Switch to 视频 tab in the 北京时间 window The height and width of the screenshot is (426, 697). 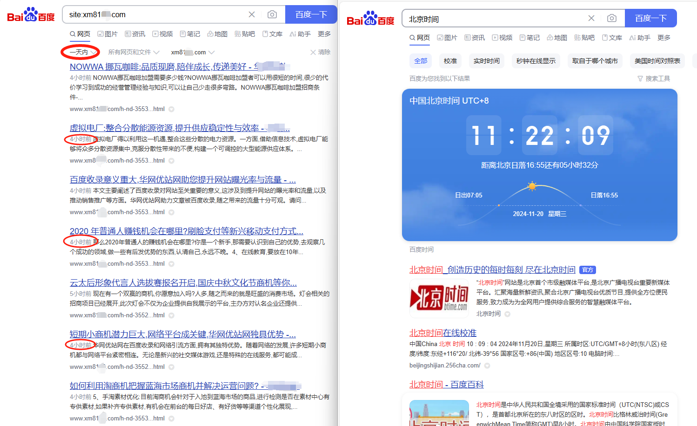502,38
